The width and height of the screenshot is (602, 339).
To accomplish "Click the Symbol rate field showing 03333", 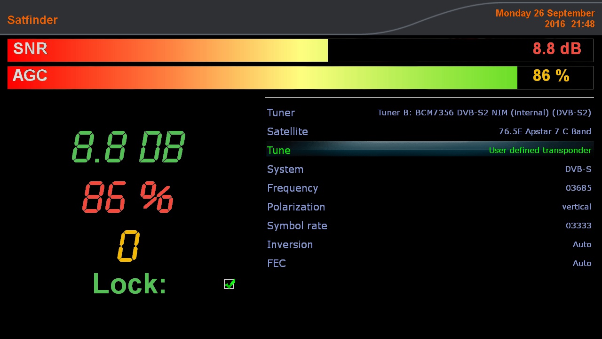I will pos(578,226).
